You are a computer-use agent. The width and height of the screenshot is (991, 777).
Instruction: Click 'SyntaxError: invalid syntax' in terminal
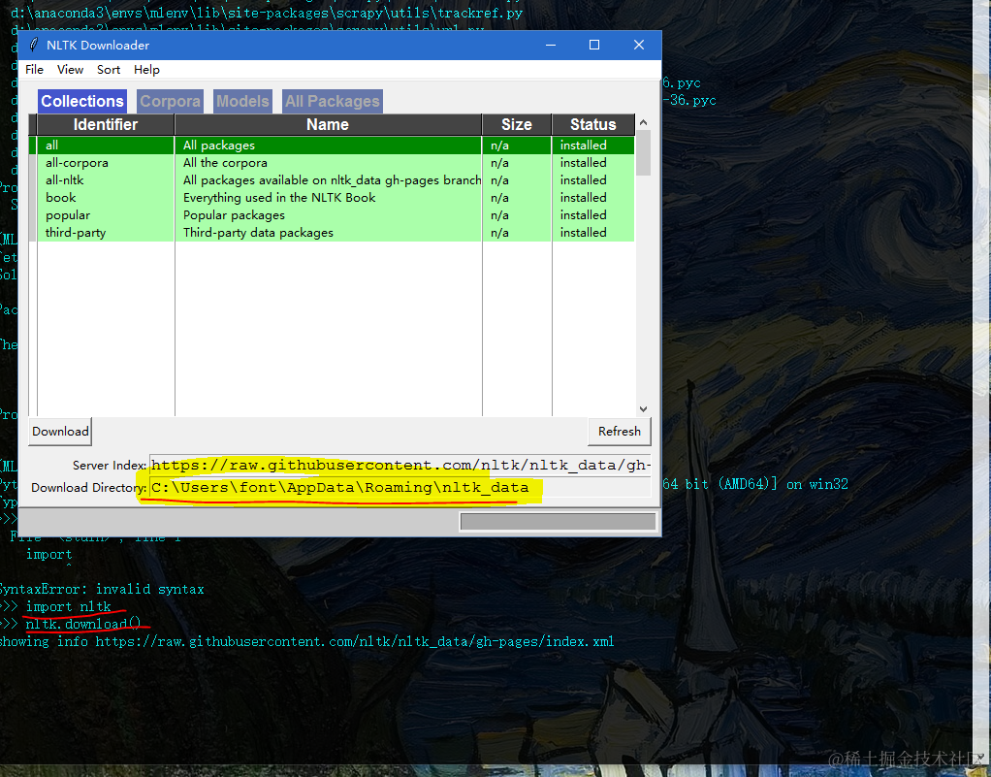[101, 589]
